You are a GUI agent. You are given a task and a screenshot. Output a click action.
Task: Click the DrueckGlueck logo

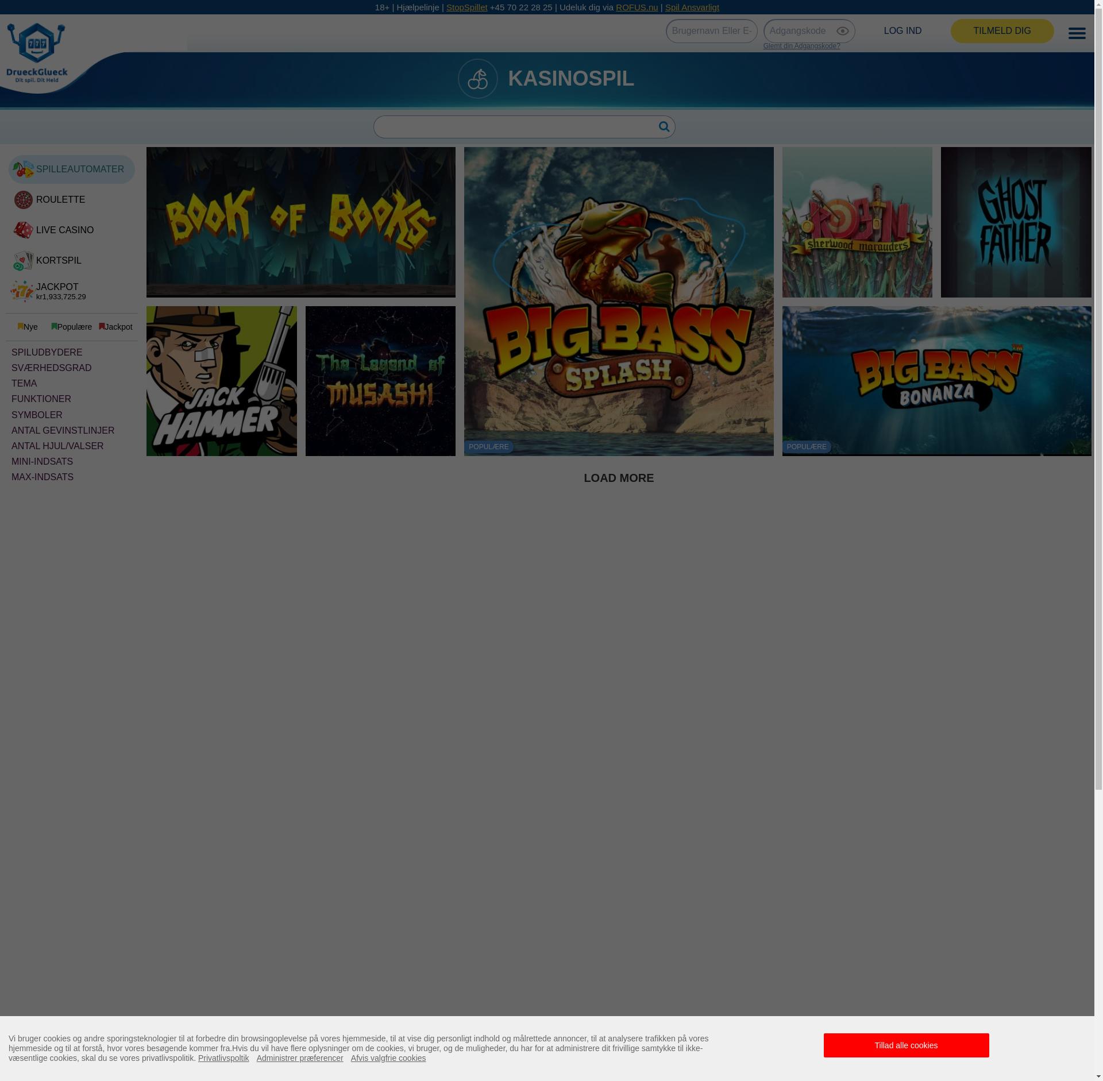coord(37,53)
